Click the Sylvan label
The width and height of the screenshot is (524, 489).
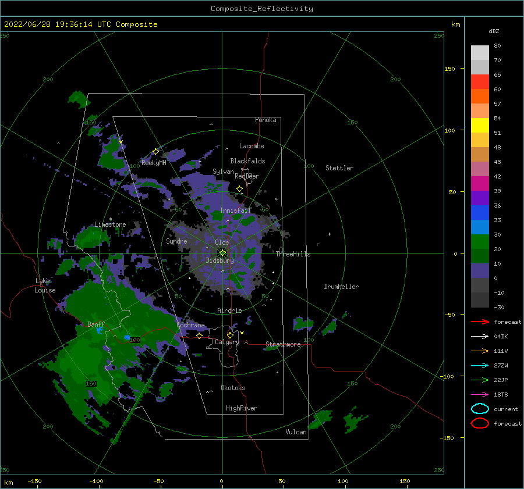(223, 172)
